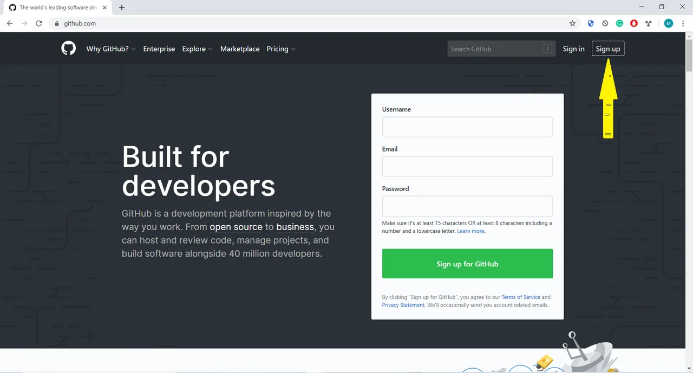Click into the Username field
This screenshot has height=373, width=693.
[467, 127]
